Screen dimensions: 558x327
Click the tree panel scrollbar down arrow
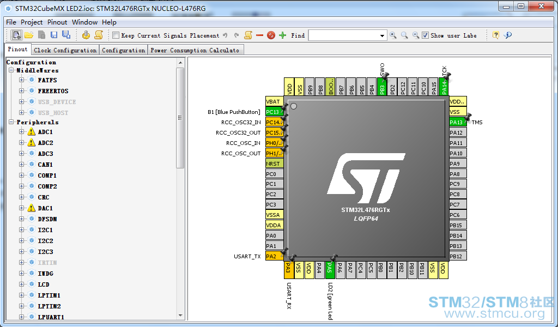180,315
